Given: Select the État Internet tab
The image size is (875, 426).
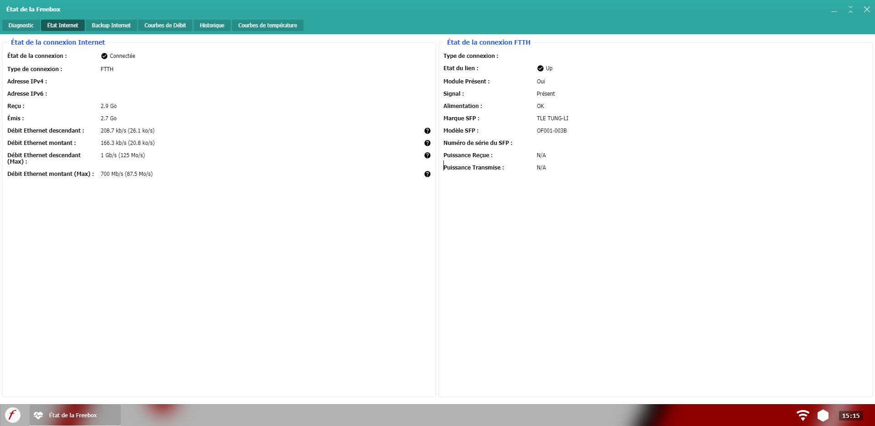Looking at the screenshot, I should tap(63, 26).
